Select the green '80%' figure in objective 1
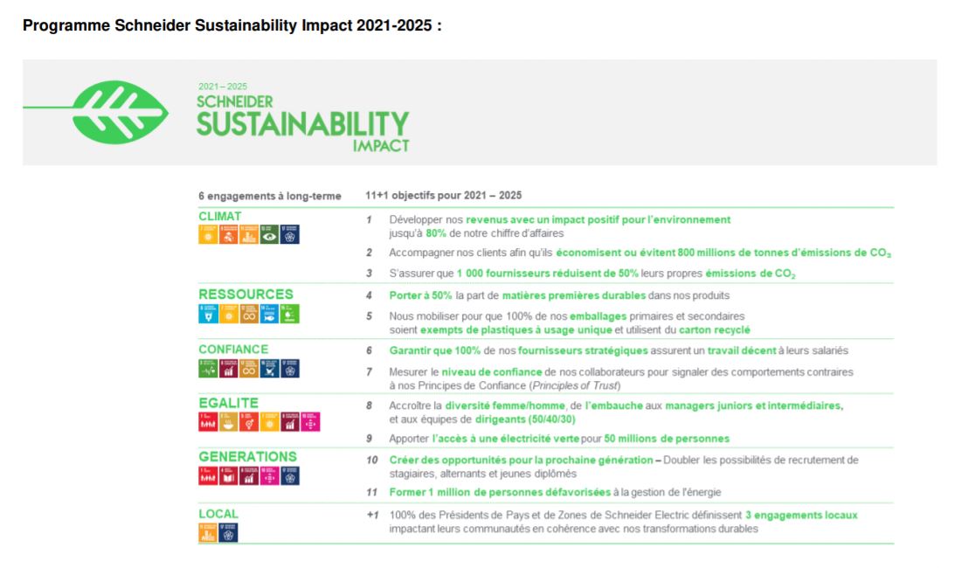This screenshot has height=568, width=955. pyautogui.click(x=436, y=233)
